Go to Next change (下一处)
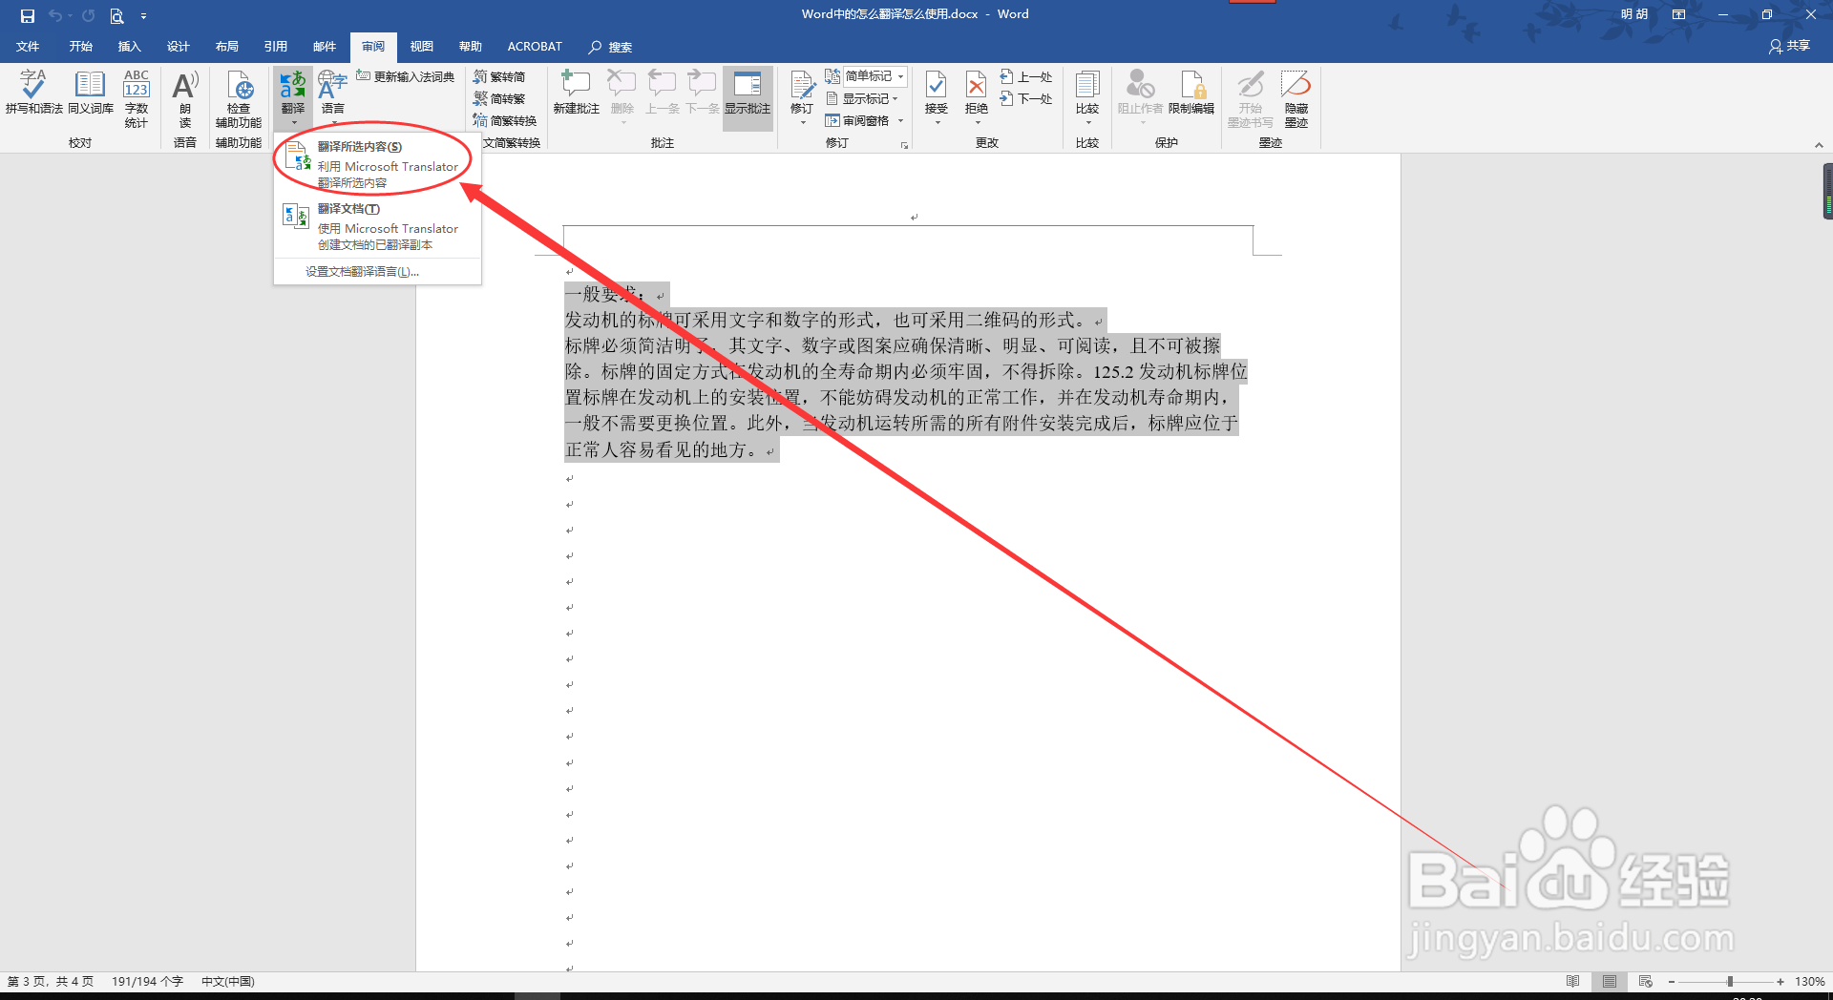 (1026, 98)
